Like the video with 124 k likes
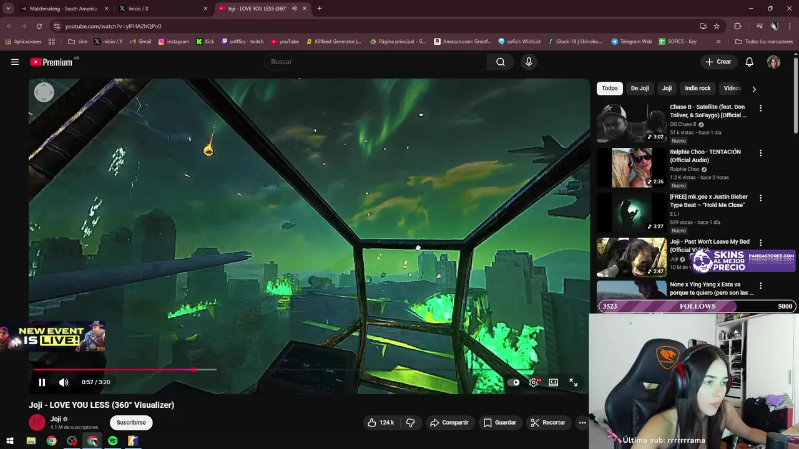This screenshot has width=799, height=449. pyautogui.click(x=380, y=422)
